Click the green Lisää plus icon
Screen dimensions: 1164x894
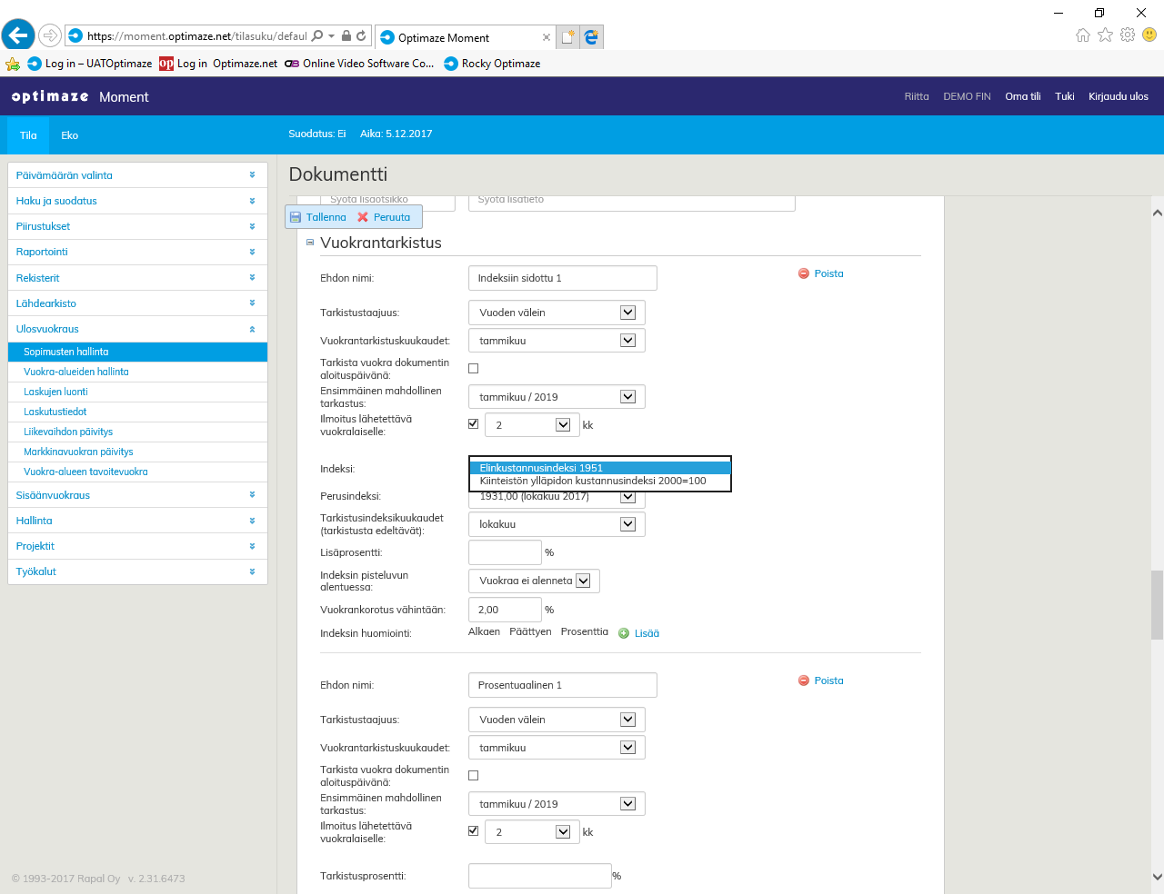(624, 633)
